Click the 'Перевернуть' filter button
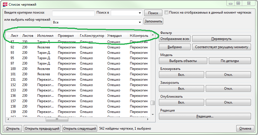Screen dimensions: 258x135 [x=222, y=39]
